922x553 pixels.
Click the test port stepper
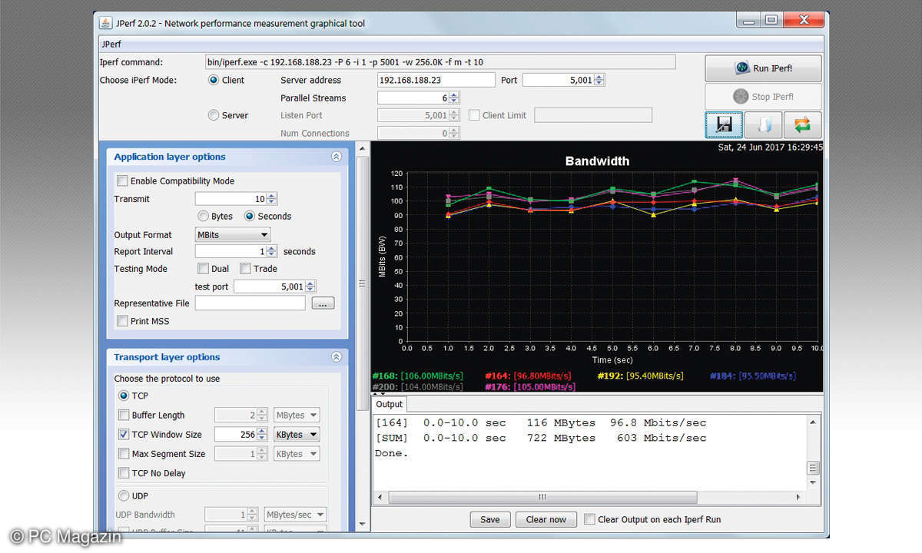pos(310,286)
